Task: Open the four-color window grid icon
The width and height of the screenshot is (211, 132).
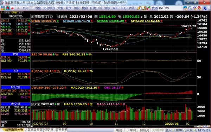Action: (3, 8)
